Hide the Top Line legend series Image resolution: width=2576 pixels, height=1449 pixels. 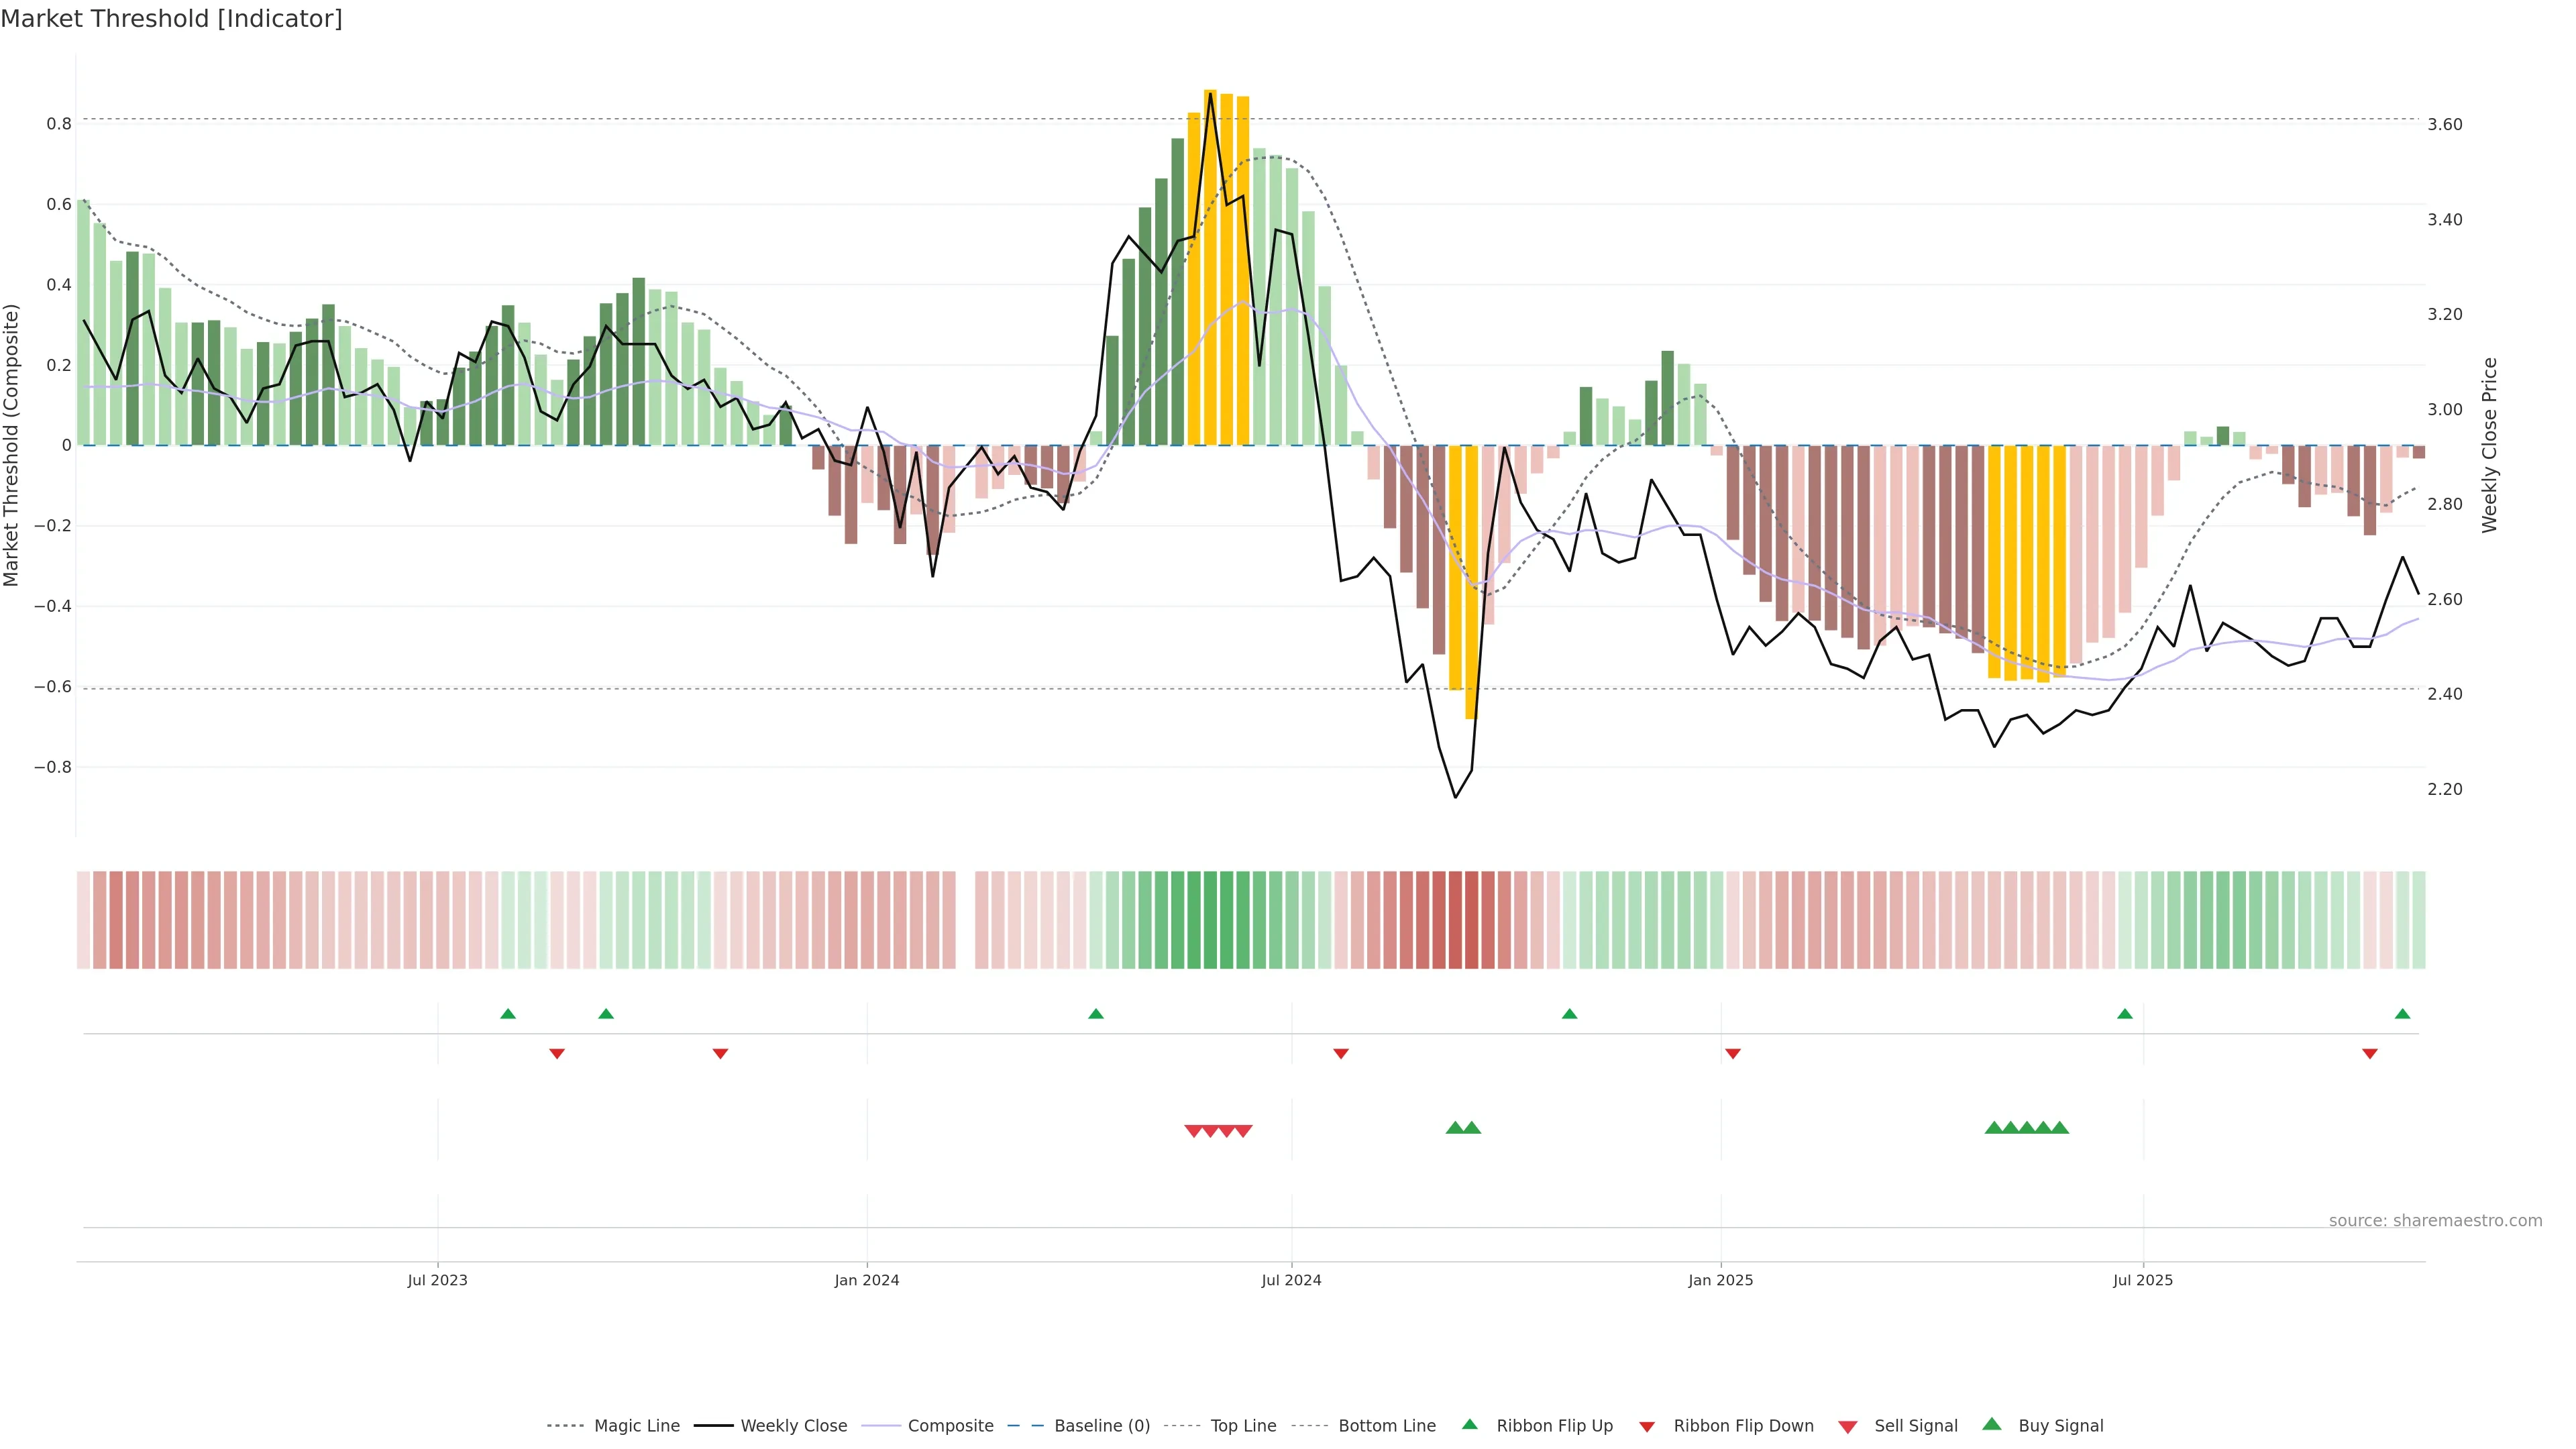(1243, 1426)
